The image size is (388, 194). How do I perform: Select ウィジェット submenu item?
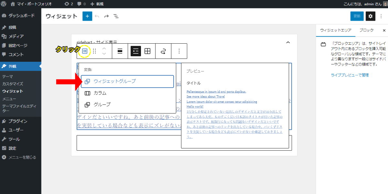(x=13, y=91)
